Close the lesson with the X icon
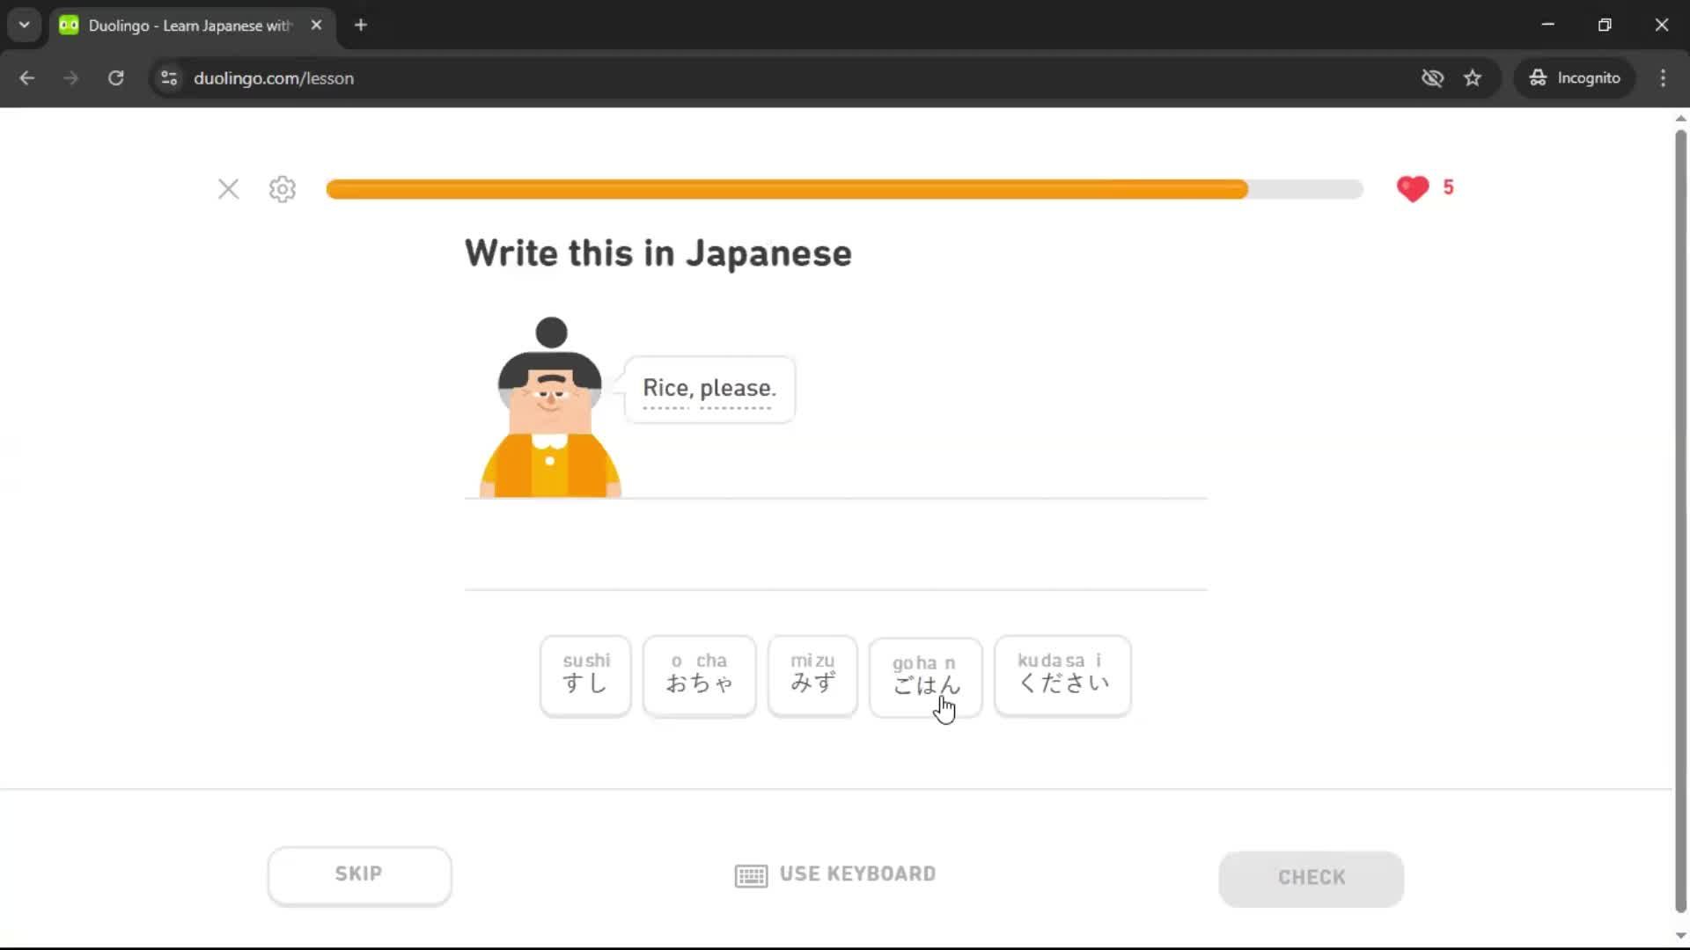This screenshot has width=1690, height=950. click(x=228, y=189)
